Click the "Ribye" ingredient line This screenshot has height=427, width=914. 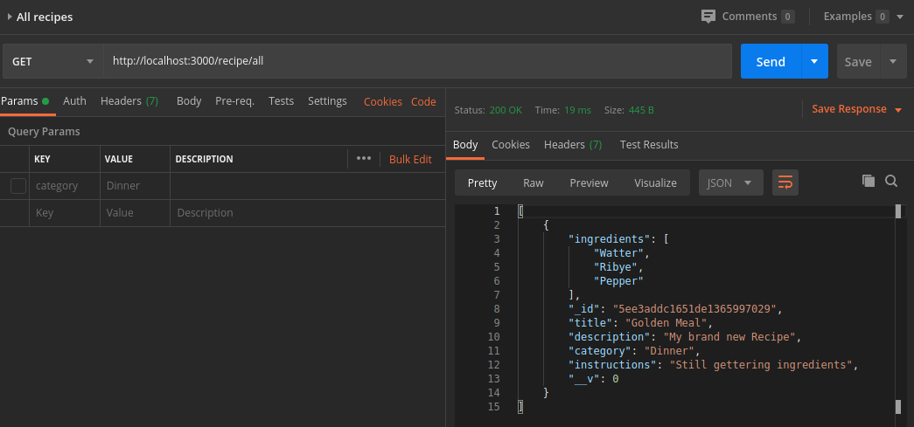[615, 267]
